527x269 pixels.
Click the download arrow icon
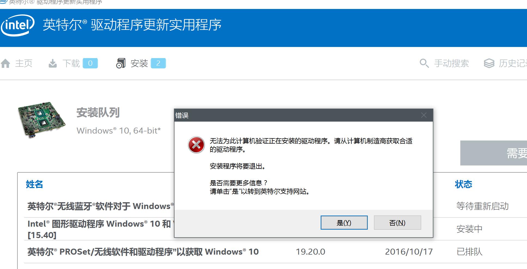pyautogui.click(x=53, y=64)
